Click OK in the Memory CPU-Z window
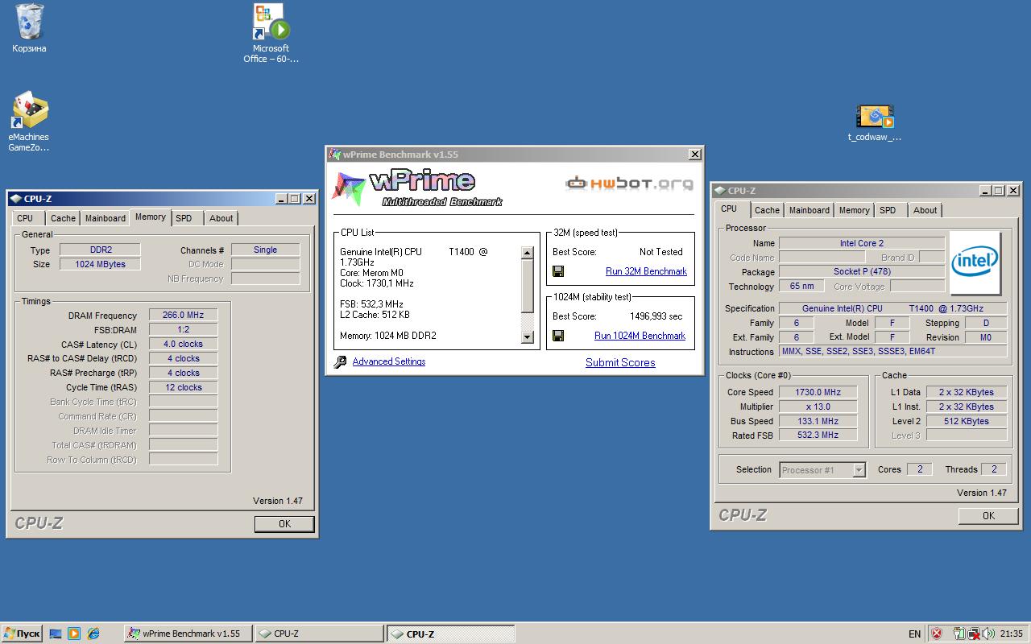Viewport: 1031px width, 644px height. click(x=284, y=523)
